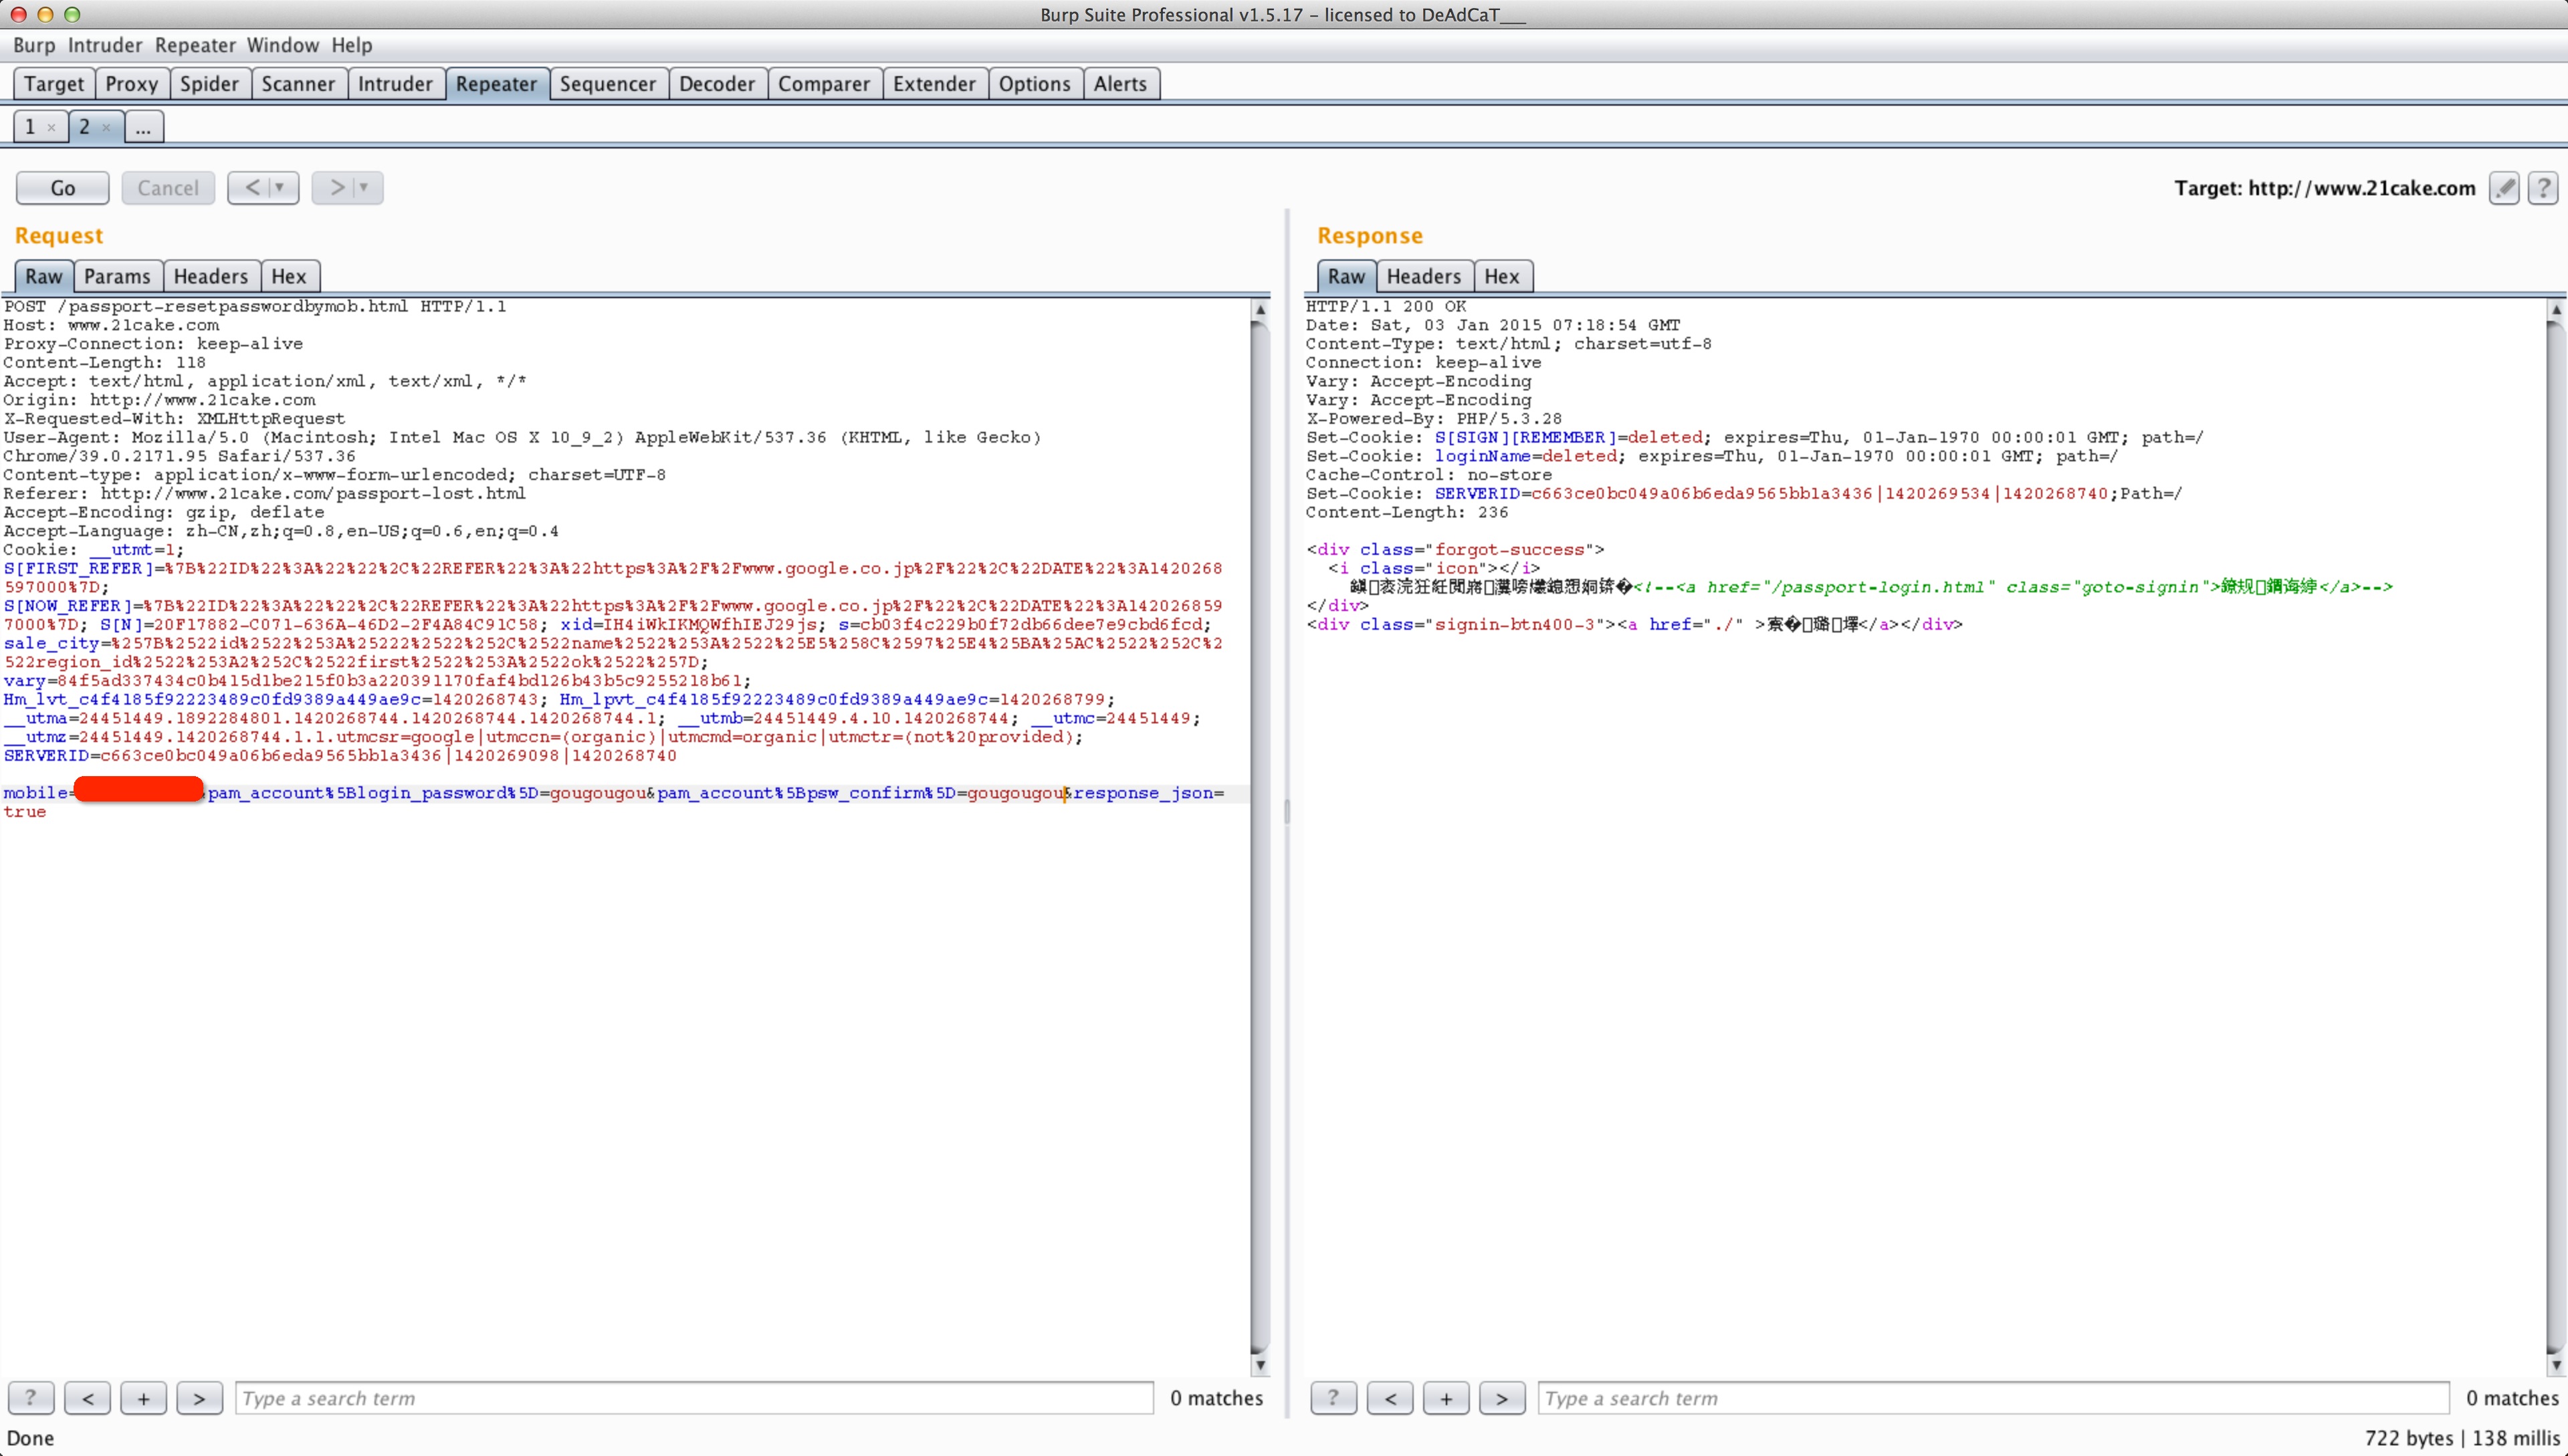
Task: Switch to the Sequencer tab
Action: [607, 84]
